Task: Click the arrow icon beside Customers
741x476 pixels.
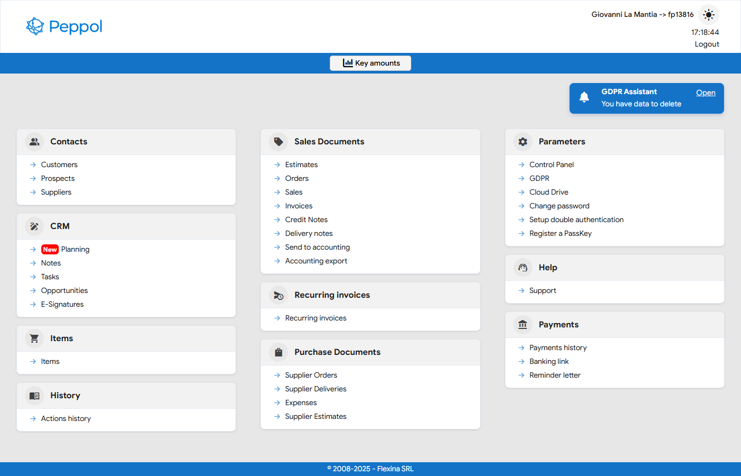Action: coord(33,165)
